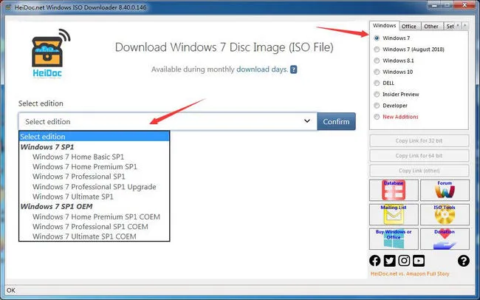The width and height of the screenshot is (480, 300).
Task: Select the Developer radio button
Action: [x=377, y=106]
